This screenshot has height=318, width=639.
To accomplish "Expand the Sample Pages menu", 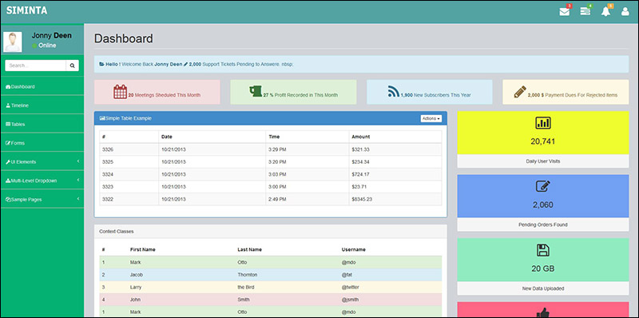I will point(42,200).
